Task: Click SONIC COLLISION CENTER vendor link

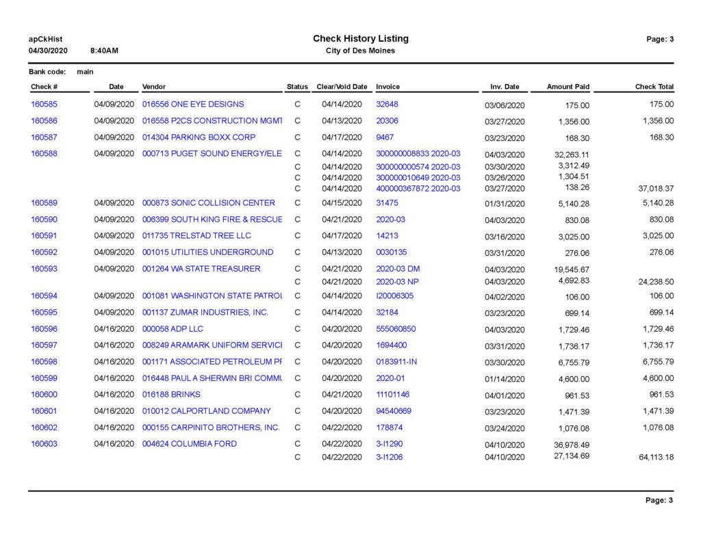Action: 209,203
